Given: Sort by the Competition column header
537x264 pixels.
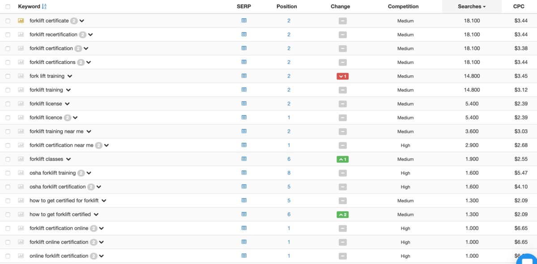Looking at the screenshot, I should click(403, 7).
